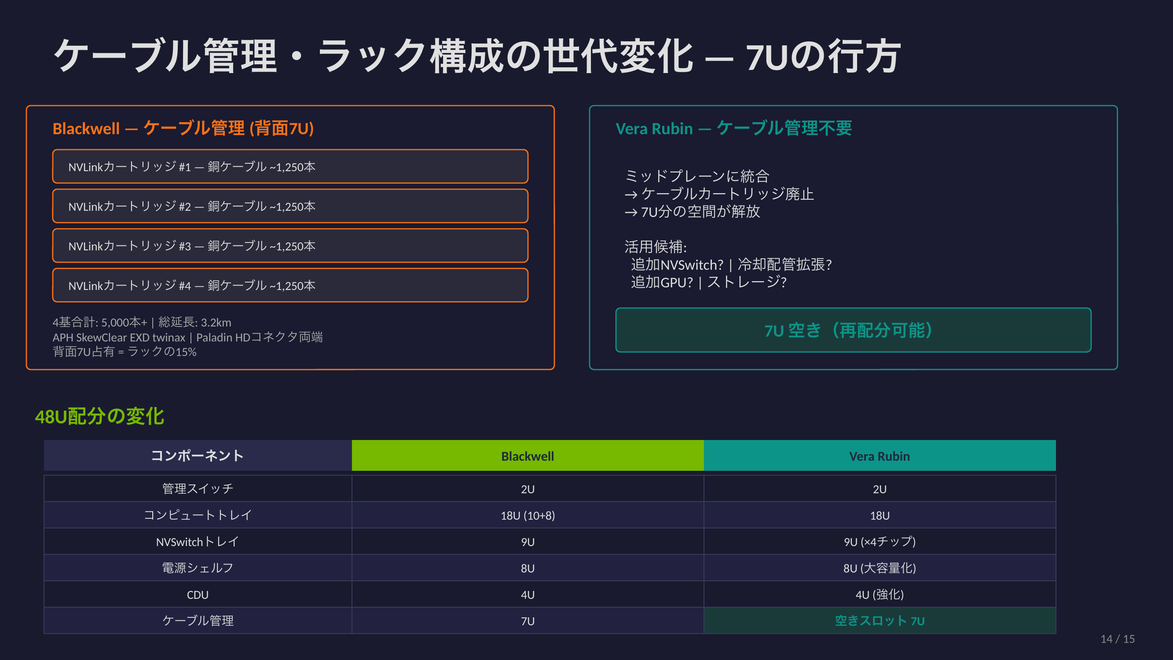The height and width of the screenshot is (660, 1173).
Task: Select NVLinkカートリッジ #2 box
Action: [x=290, y=206]
